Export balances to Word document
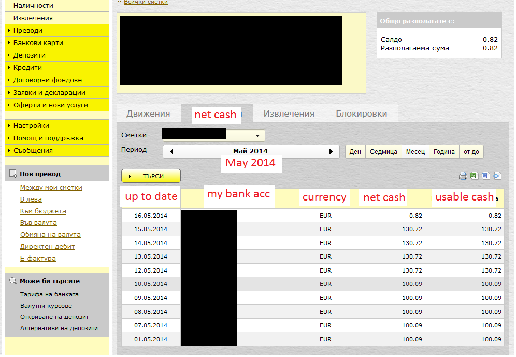 (485, 176)
